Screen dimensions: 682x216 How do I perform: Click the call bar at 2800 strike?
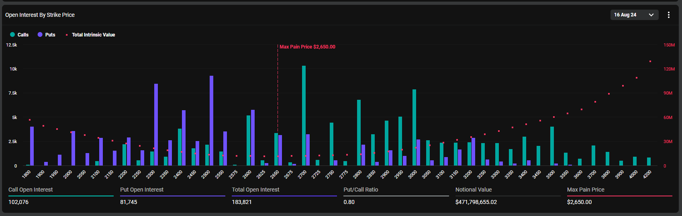(359, 132)
